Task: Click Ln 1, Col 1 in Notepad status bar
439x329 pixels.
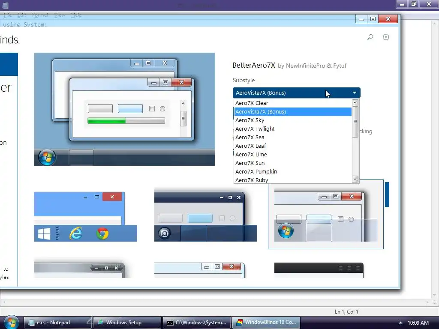Action: (x=346, y=312)
